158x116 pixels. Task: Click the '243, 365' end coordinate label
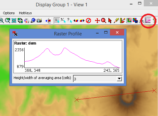pyautogui.click(x=111, y=70)
